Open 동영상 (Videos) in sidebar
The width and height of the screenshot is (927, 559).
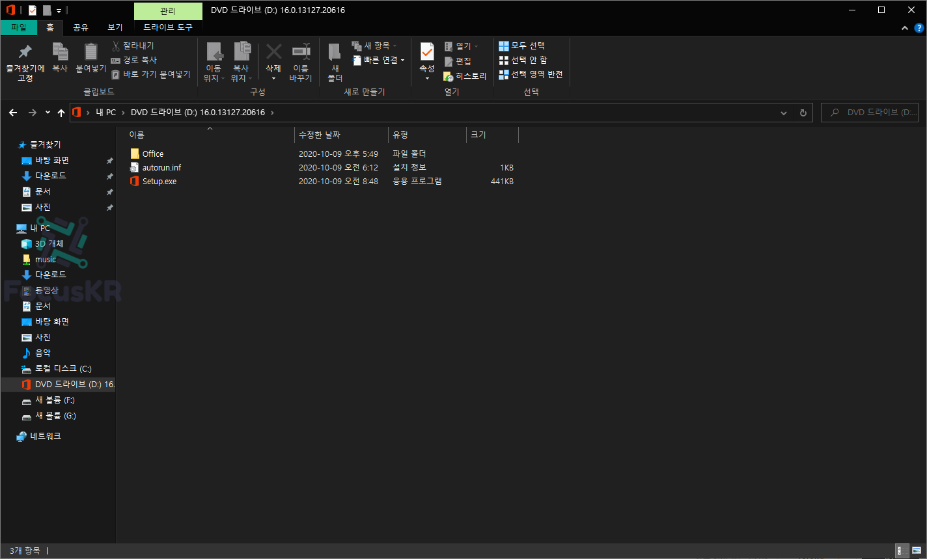pyautogui.click(x=40, y=290)
